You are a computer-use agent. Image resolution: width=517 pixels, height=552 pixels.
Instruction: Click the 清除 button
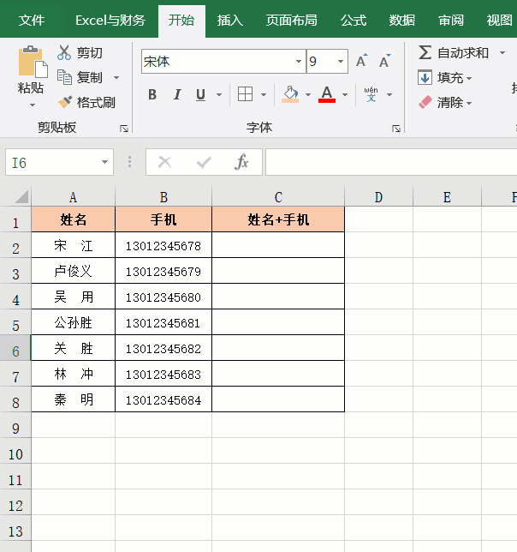444,103
